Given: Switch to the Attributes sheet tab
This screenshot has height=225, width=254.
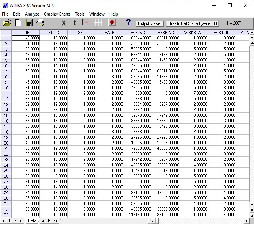Looking at the screenshot, I should (x=49, y=221).
